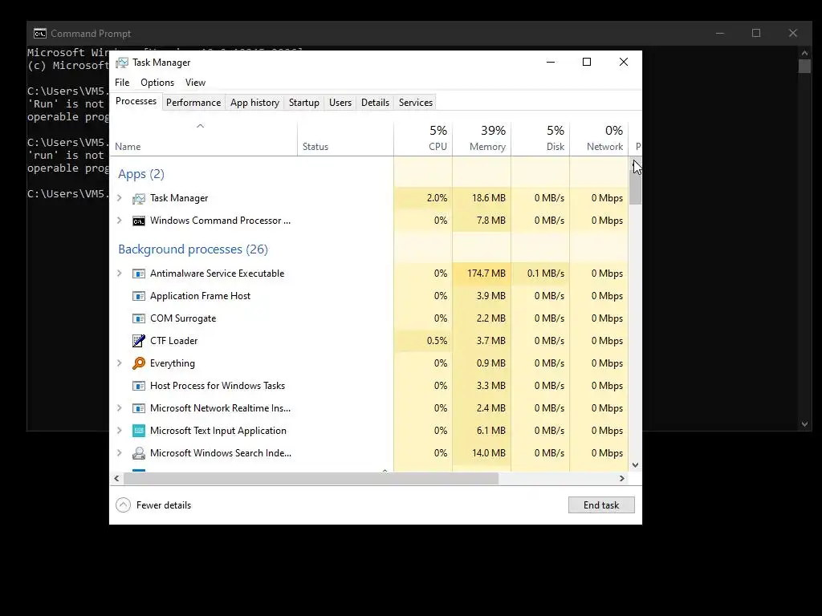The image size is (822, 616).
Task: Click Command Prompt window scroll down arrow
Action: point(804,424)
